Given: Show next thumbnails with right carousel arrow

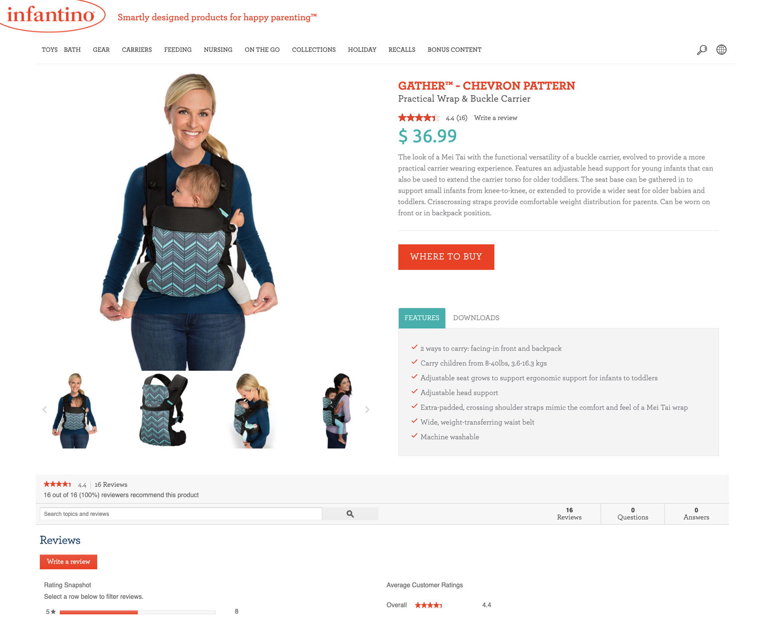Looking at the screenshot, I should (367, 410).
